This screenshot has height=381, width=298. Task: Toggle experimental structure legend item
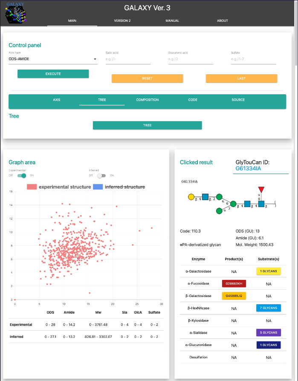coord(59,187)
